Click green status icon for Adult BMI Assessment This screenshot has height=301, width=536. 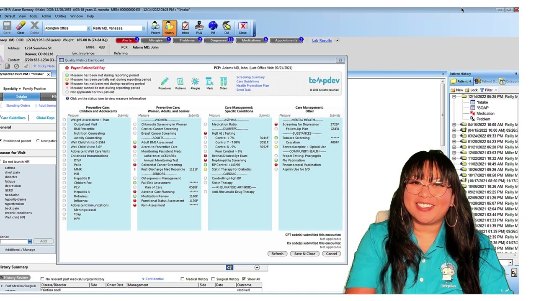[135, 143]
